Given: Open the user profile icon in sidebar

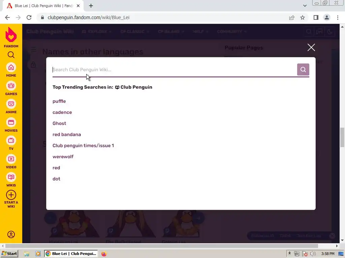Looking at the screenshot, I should point(11,234).
